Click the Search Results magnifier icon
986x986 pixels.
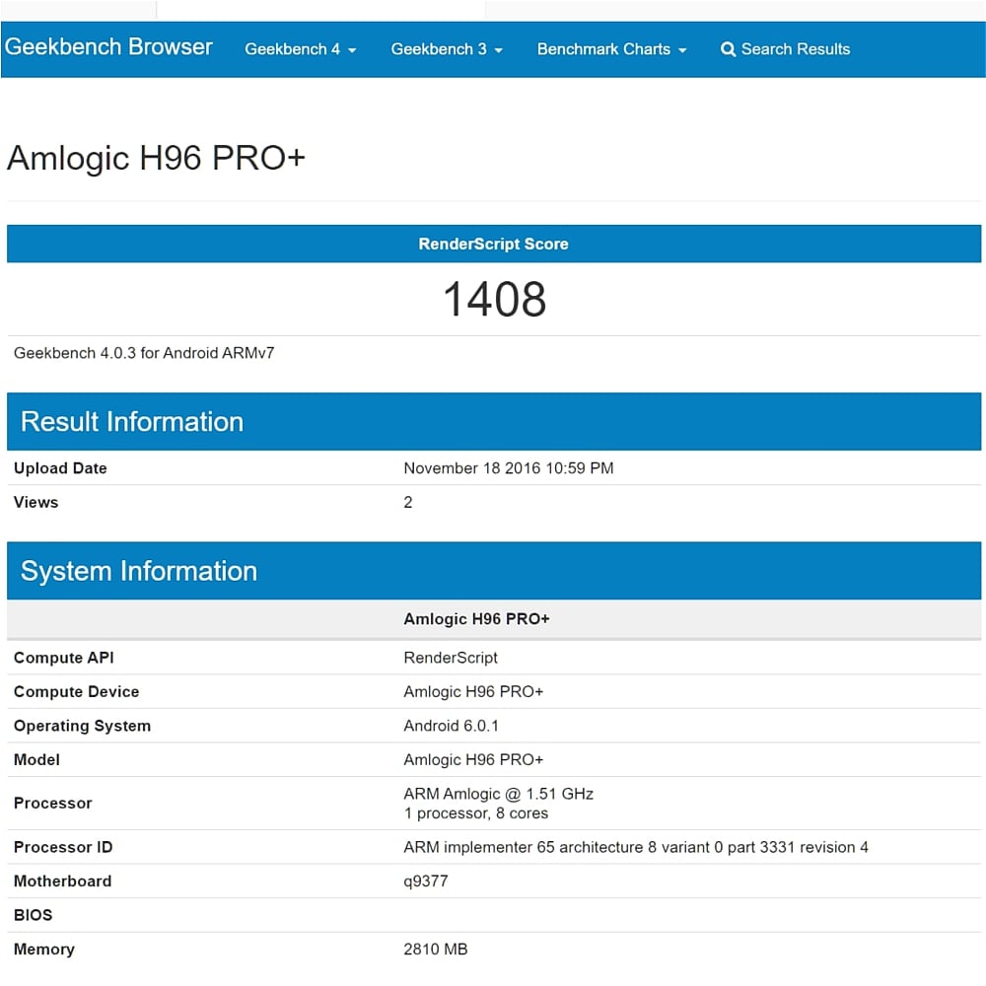point(728,49)
